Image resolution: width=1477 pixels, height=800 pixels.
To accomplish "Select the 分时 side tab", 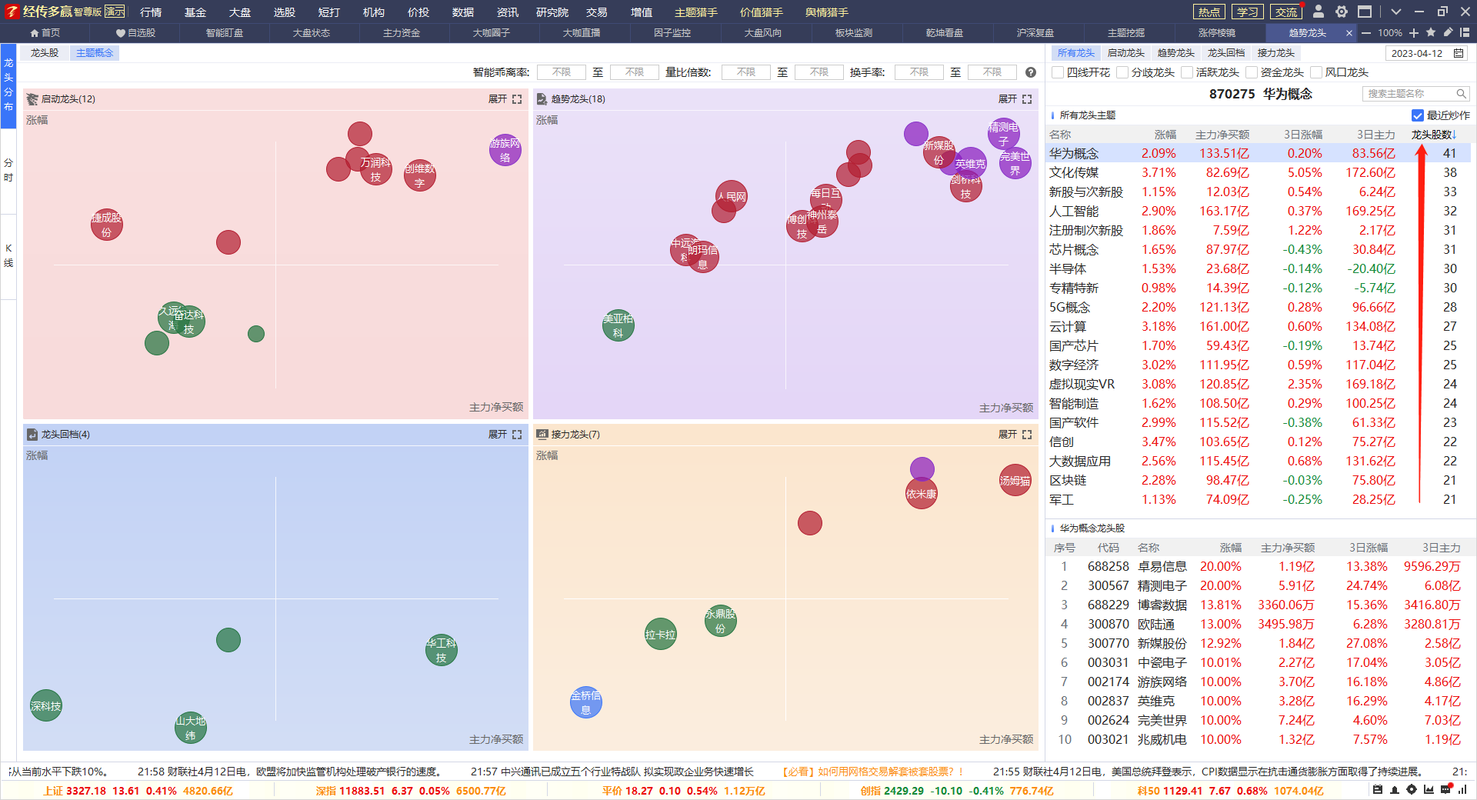I will click(x=8, y=171).
